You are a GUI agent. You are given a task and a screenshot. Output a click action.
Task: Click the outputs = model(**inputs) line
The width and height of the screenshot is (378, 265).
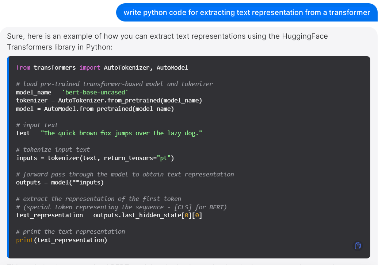60,183
